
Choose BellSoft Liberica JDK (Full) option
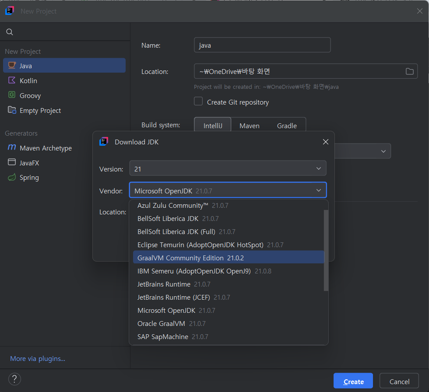click(229, 232)
